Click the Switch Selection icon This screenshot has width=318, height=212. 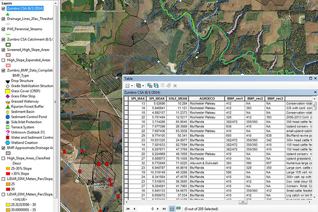click(157, 85)
